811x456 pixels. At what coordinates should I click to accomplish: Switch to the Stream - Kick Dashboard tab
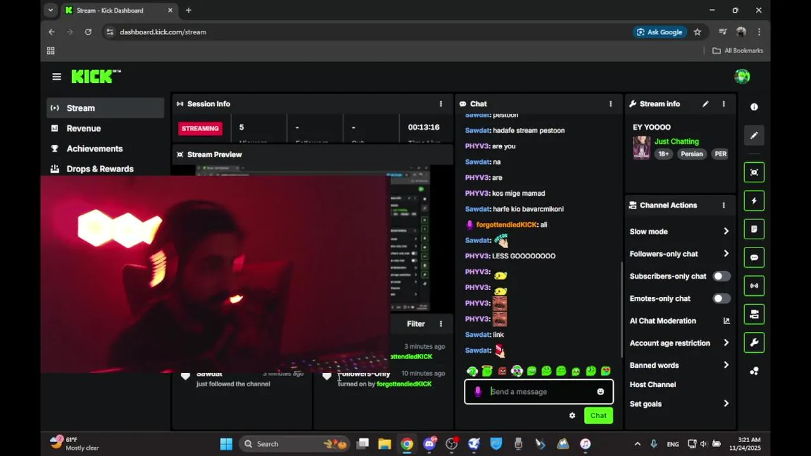point(118,10)
